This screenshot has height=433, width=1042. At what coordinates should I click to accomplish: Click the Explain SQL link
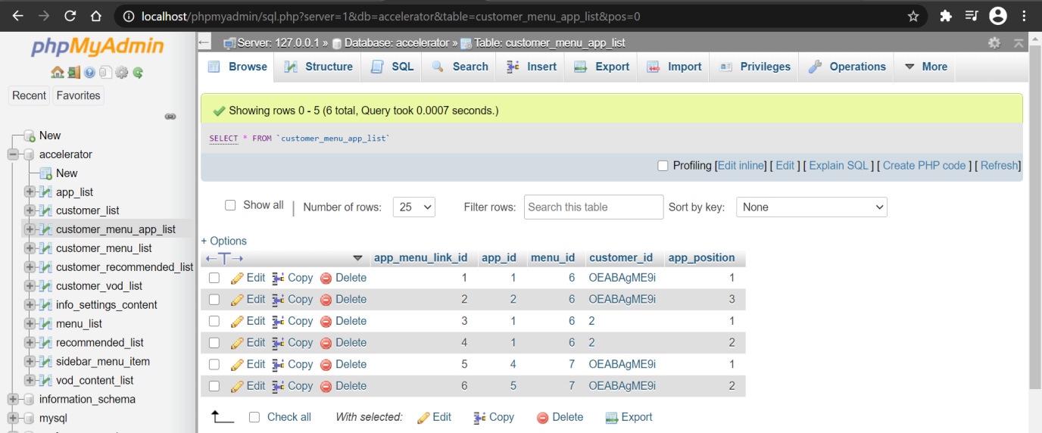coord(838,166)
